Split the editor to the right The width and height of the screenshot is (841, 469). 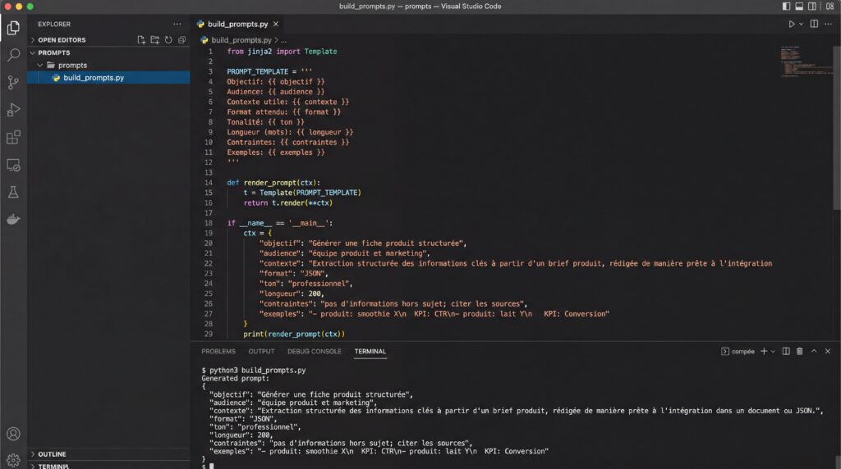coord(814,24)
